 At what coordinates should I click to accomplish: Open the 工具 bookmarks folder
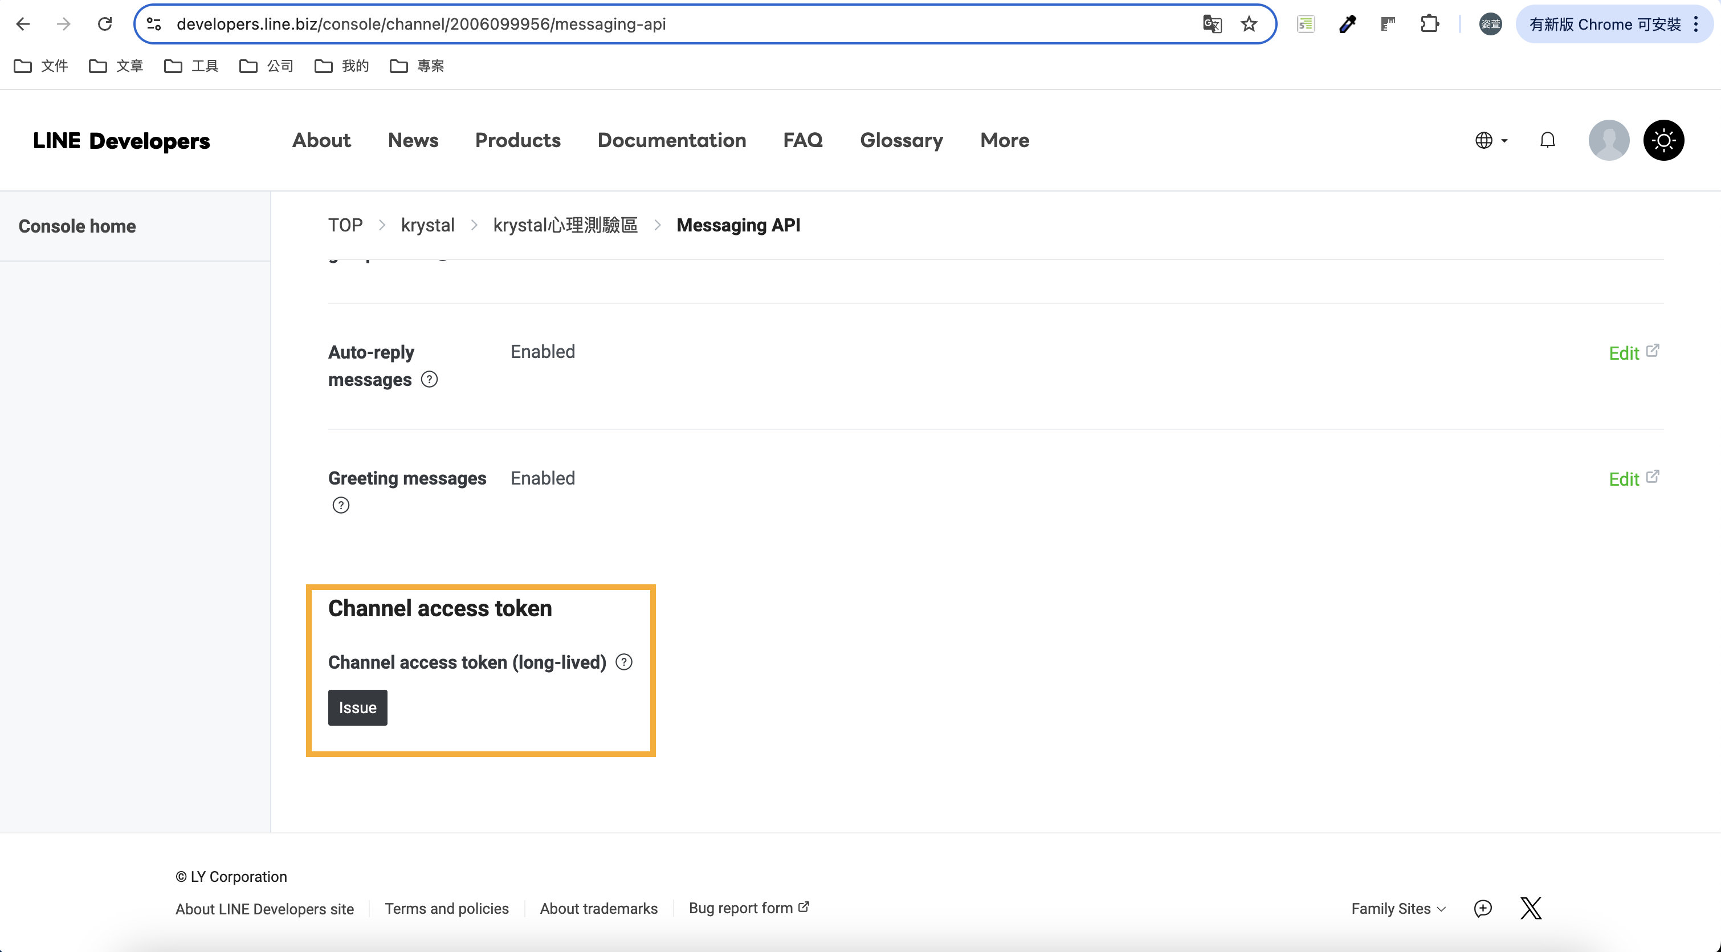tap(191, 66)
